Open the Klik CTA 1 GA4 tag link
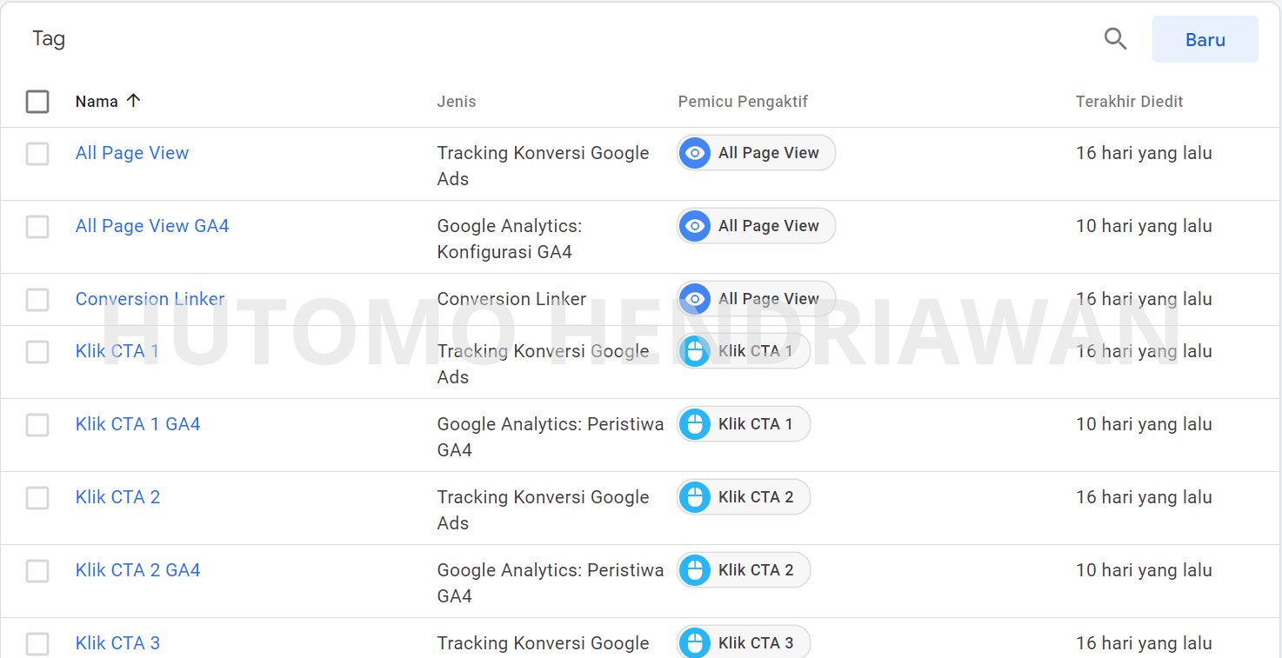This screenshot has height=658, width=1282. pyautogui.click(x=138, y=424)
